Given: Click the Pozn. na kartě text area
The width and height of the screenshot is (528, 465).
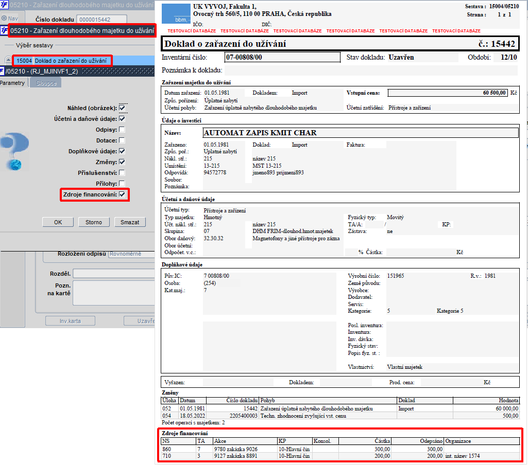Looking at the screenshot, I should pyautogui.click(x=114, y=293).
